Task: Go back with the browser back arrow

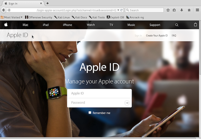Action: [4, 10]
